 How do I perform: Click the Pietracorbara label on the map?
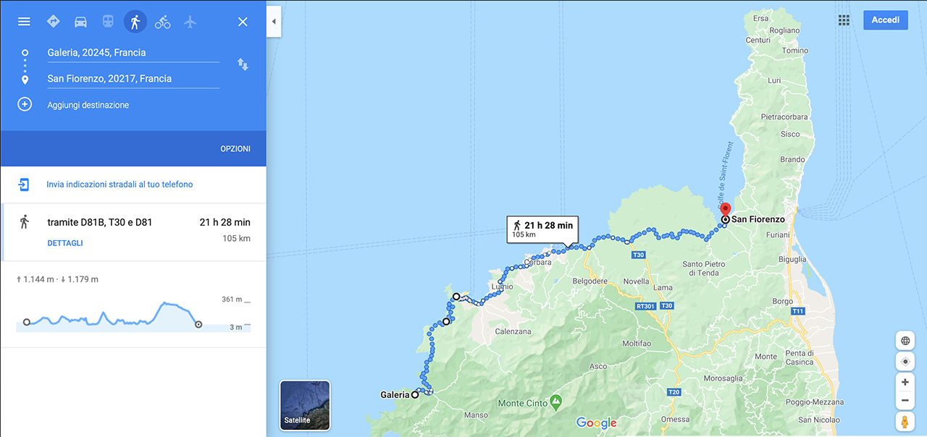point(785,116)
